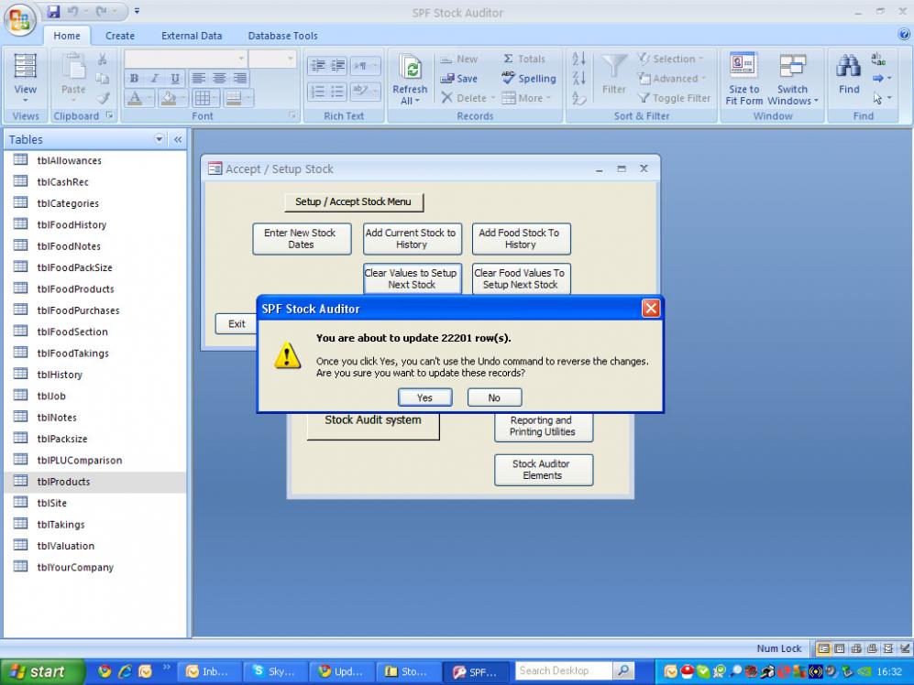Viewport: 914px width, 685px height.
Task: Click the sort ascending A-Z icon
Action: 578,59
